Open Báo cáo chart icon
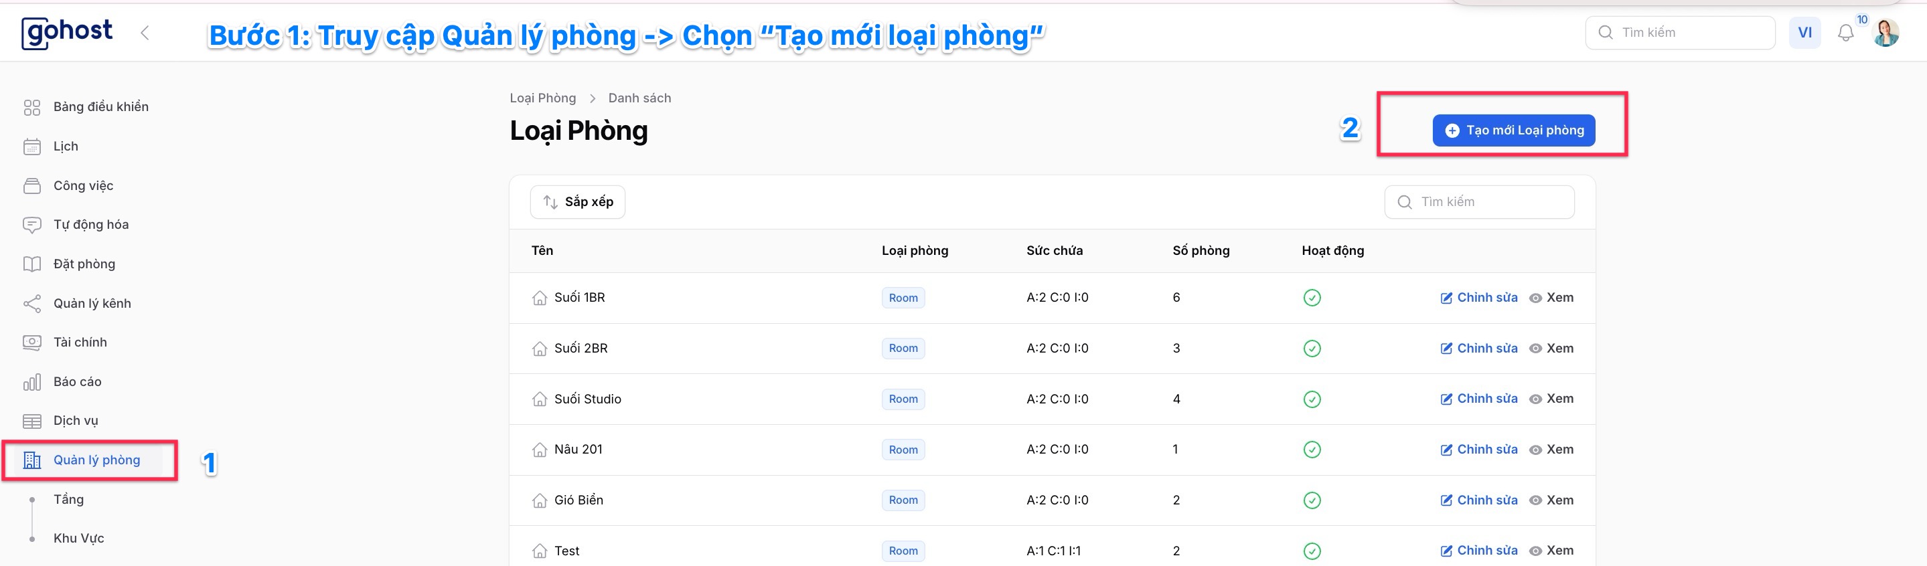Image resolution: width=1927 pixels, height=566 pixels. tap(32, 382)
